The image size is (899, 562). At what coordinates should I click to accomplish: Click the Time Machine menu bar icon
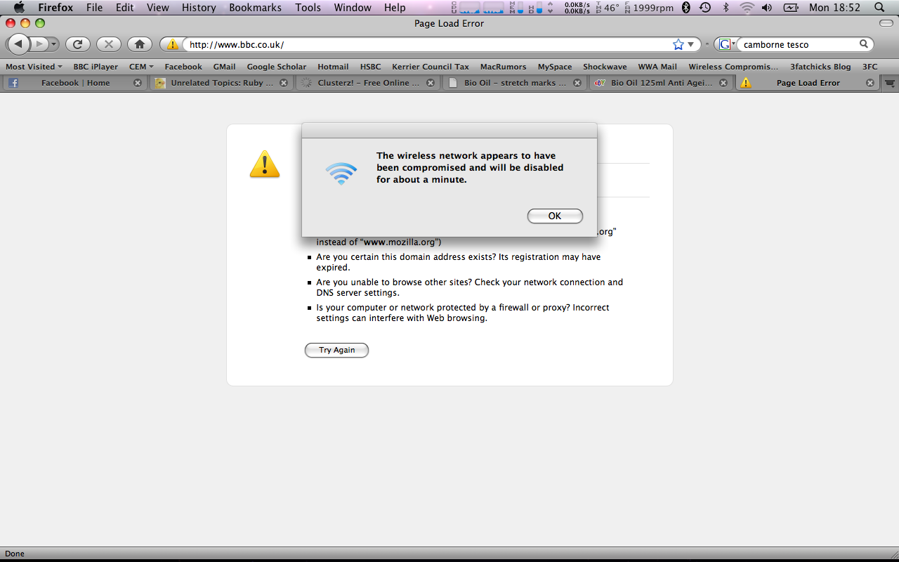click(705, 8)
